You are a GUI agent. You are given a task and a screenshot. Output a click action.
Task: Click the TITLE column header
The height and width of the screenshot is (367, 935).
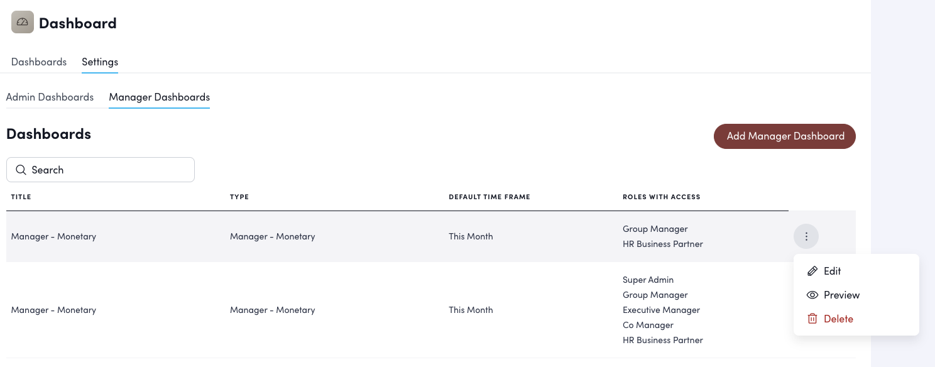pyautogui.click(x=21, y=197)
